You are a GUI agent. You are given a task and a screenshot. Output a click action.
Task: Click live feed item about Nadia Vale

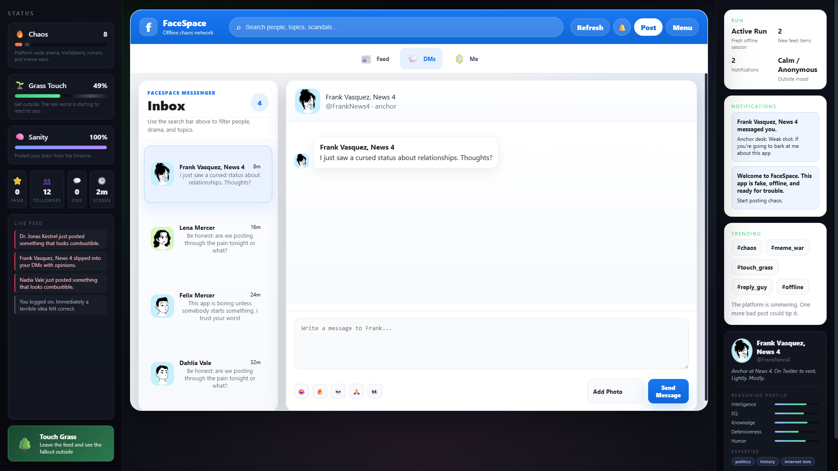tap(61, 283)
